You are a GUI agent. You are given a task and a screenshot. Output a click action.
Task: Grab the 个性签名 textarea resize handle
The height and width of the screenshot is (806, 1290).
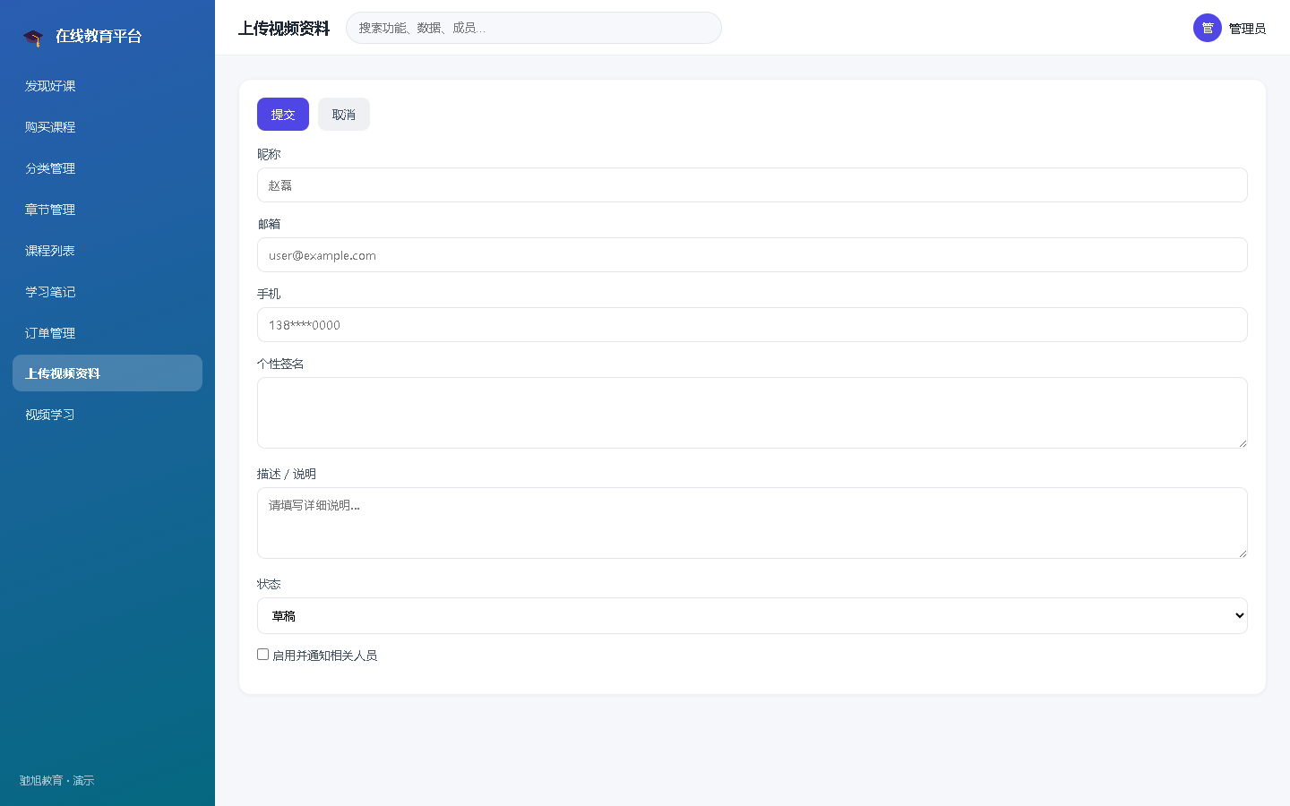click(1243, 442)
